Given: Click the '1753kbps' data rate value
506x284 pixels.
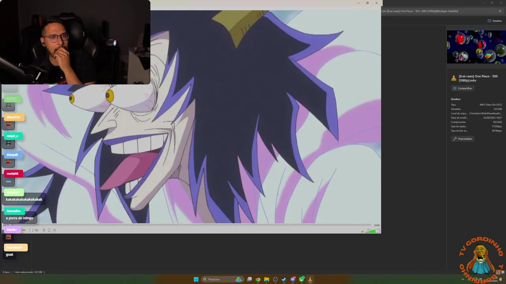Looking at the screenshot, I should (497, 126).
